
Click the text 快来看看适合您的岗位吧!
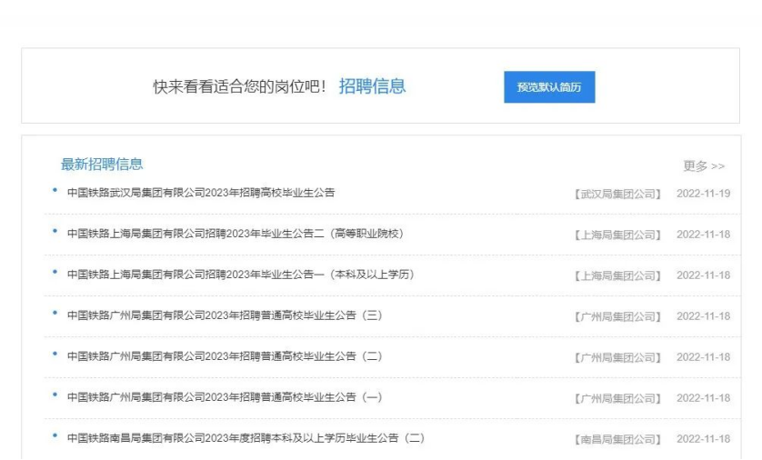(x=239, y=87)
